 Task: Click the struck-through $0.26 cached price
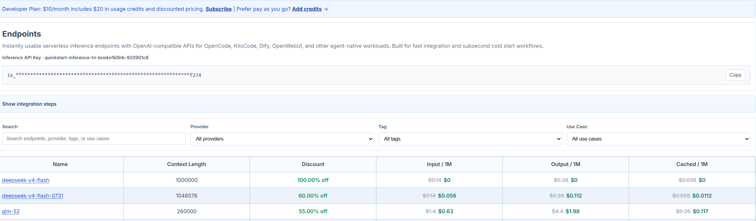point(683,211)
